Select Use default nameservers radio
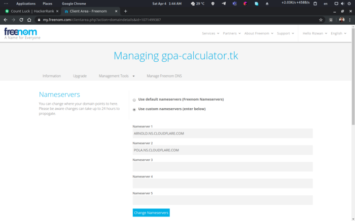 coord(134,100)
